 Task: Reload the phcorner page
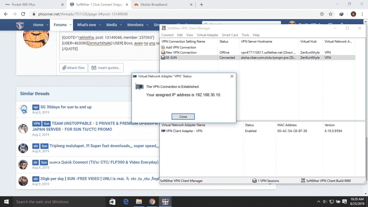coord(23,14)
